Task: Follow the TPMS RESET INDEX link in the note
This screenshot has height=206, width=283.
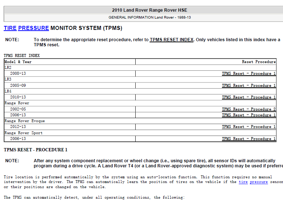Action: pyautogui.click(x=171, y=40)
